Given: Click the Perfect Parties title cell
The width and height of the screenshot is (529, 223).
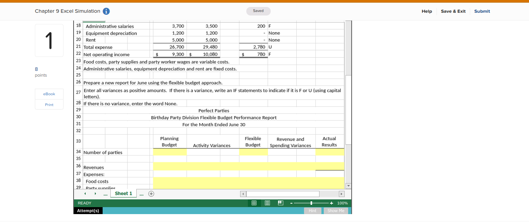Looking at the screenshot, I should (x=214, y=111).
